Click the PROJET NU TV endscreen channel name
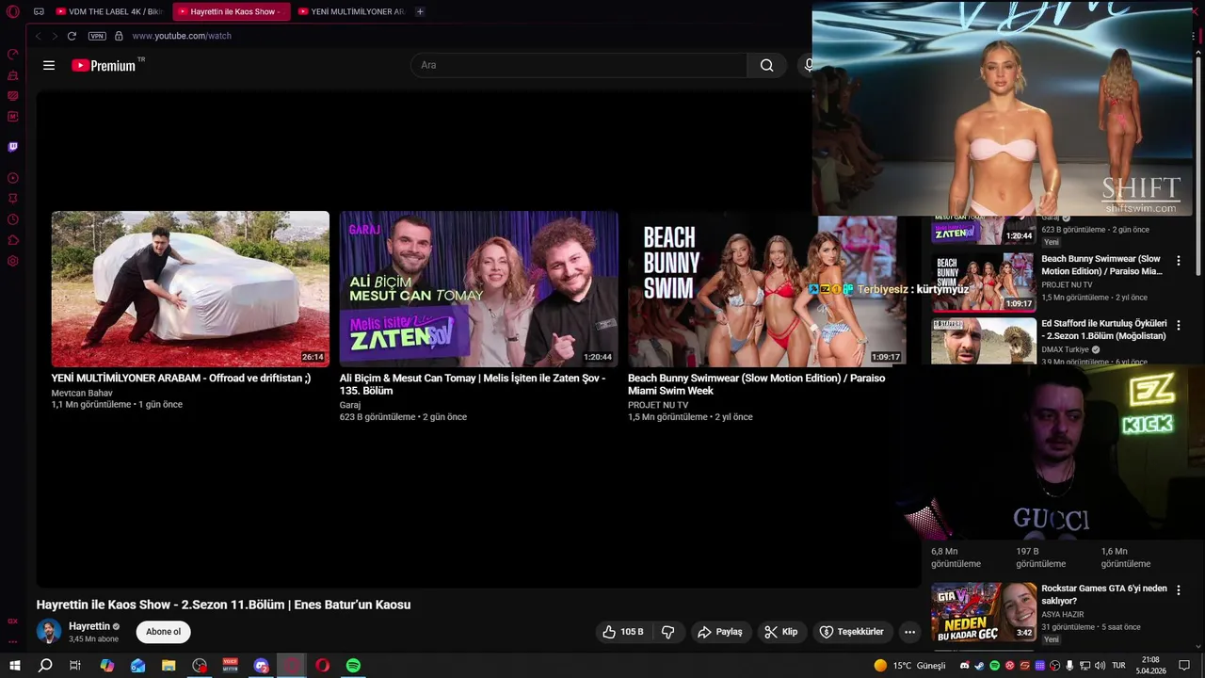This screenshot has width=1205, height=678. tap(658, 405)
